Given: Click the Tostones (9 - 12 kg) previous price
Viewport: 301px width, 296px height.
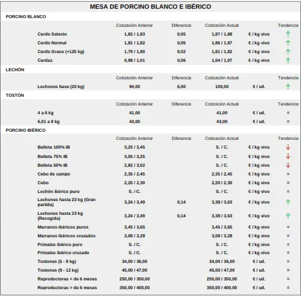Looking at the screenshot, I should pos(135,270).
